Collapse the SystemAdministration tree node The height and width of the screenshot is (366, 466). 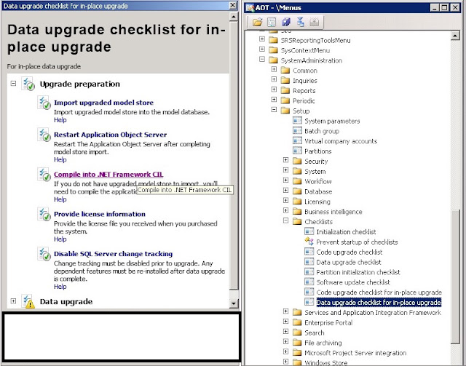262,59
